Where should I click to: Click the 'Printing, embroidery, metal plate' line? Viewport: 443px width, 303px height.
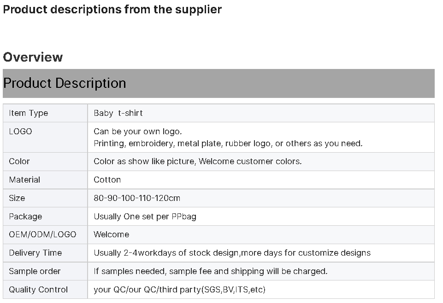click(x=228, y=143)
